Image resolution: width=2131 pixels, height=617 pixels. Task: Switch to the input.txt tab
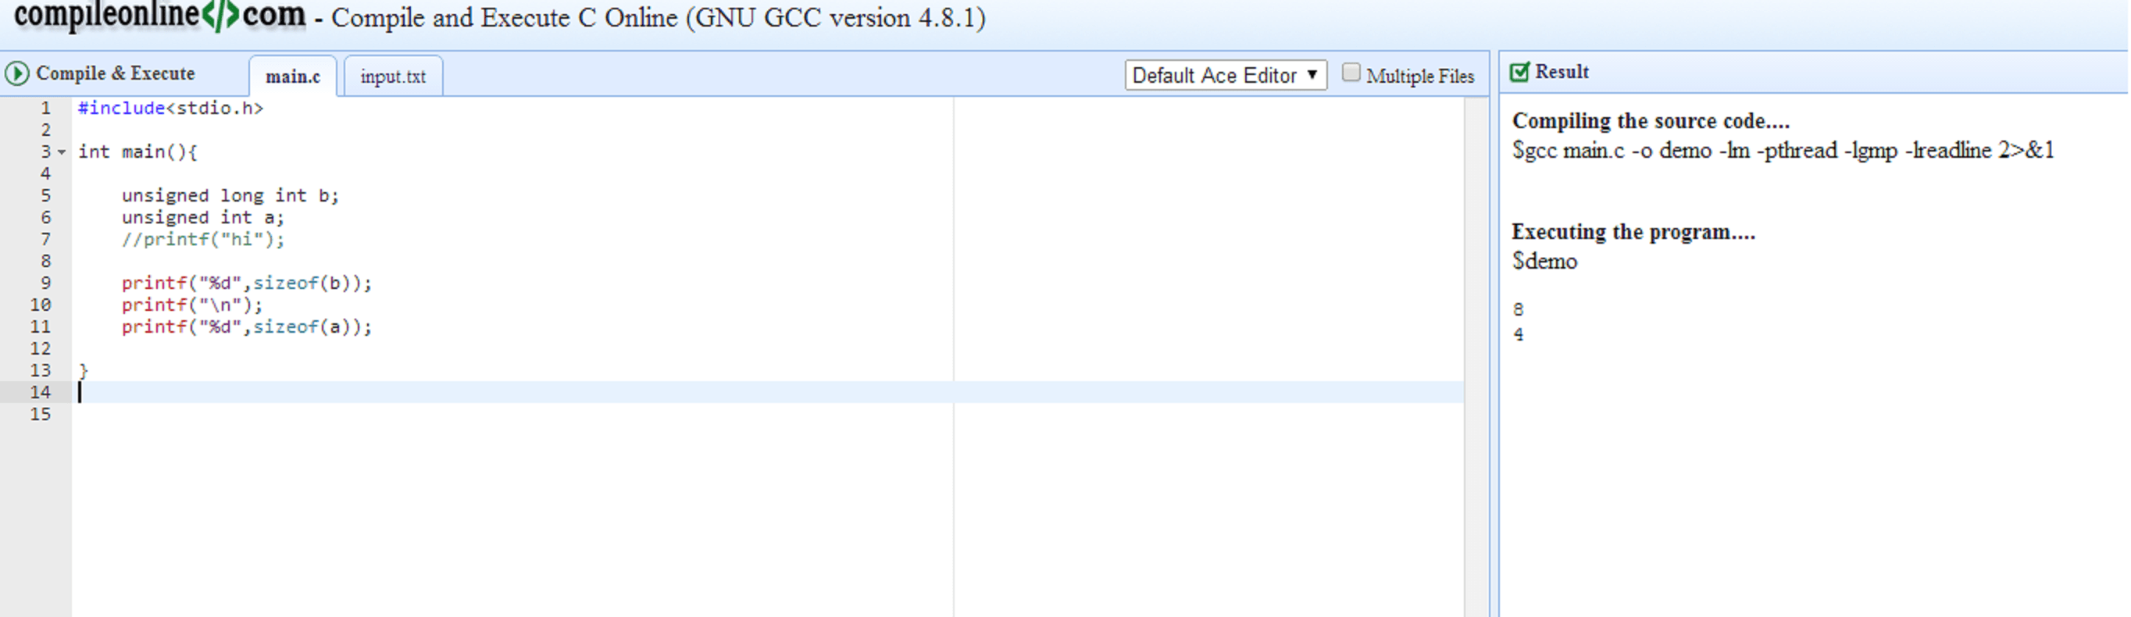393,76
